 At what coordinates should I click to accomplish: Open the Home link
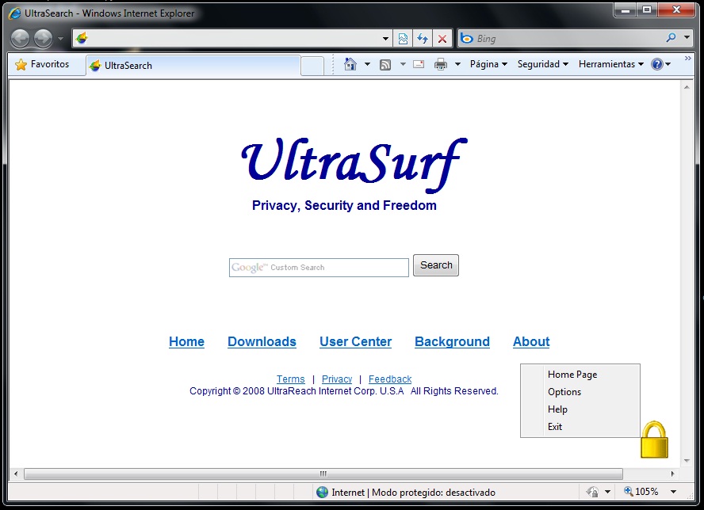tap(186, 342)
